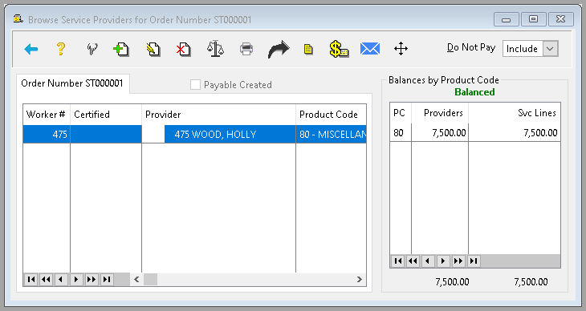The image size is (586, 311).
Task: Click the PC column header in balances
Action: pos(401,113)
